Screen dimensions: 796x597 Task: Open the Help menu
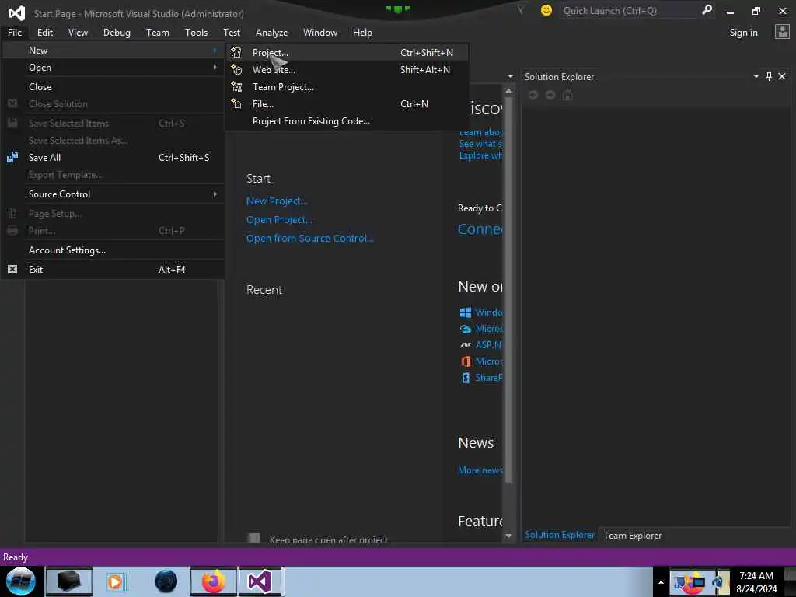[x=362, y=33]
